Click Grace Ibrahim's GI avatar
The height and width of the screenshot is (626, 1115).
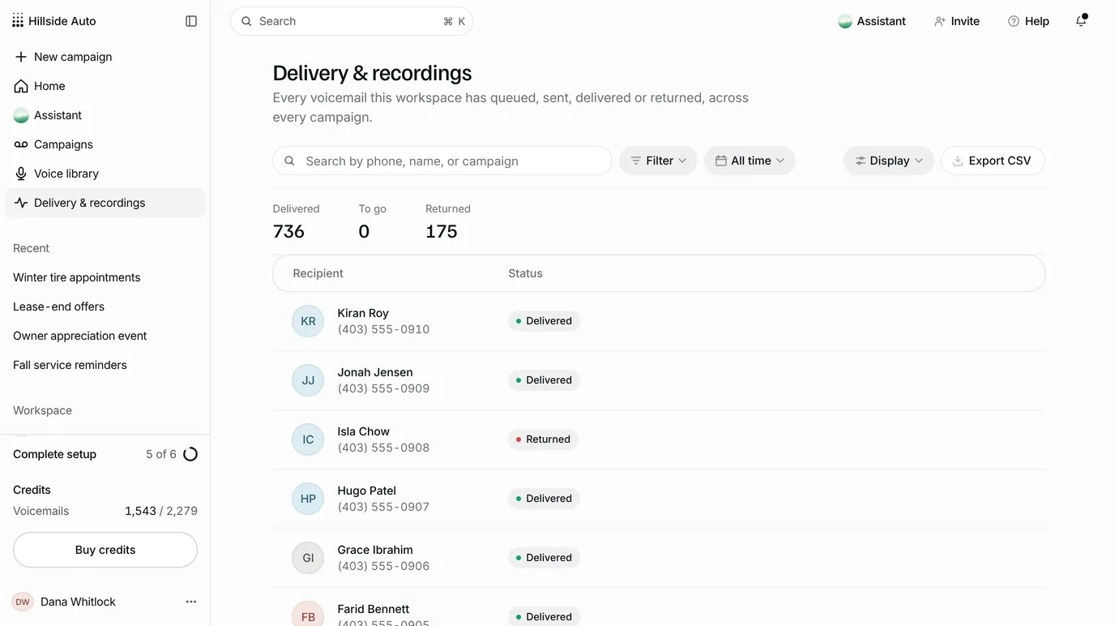coord(308,558)
